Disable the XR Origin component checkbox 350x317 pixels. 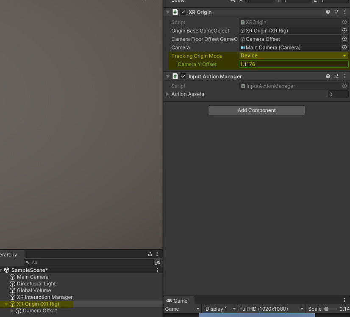[x=183, y=12]
